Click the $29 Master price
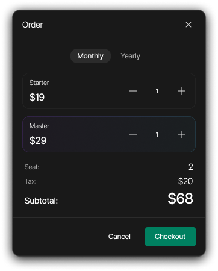This screenshot has width=218, height=271. (38, 140)
